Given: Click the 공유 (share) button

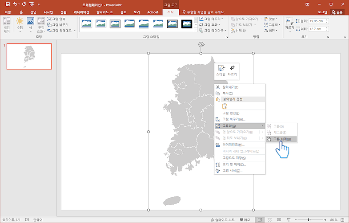Looking at the screenshot, I should click(337, 12).
